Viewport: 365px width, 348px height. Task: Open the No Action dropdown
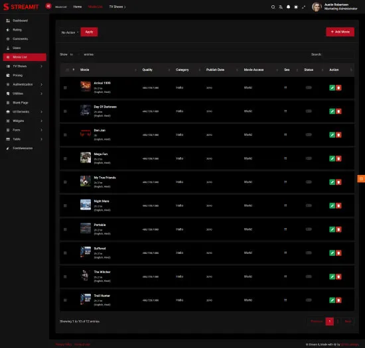click(70, 32)
